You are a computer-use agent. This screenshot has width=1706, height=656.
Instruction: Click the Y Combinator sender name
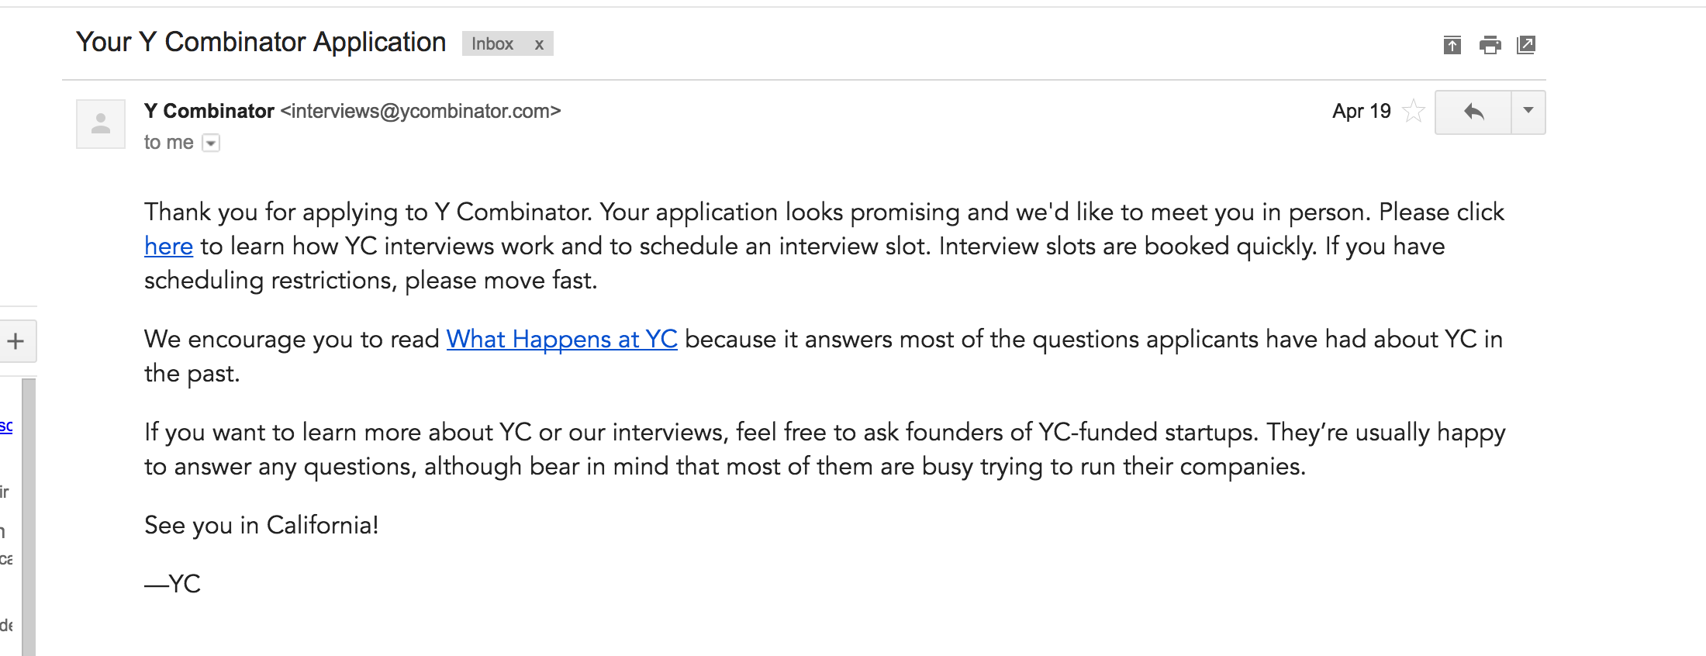point(209,111)
